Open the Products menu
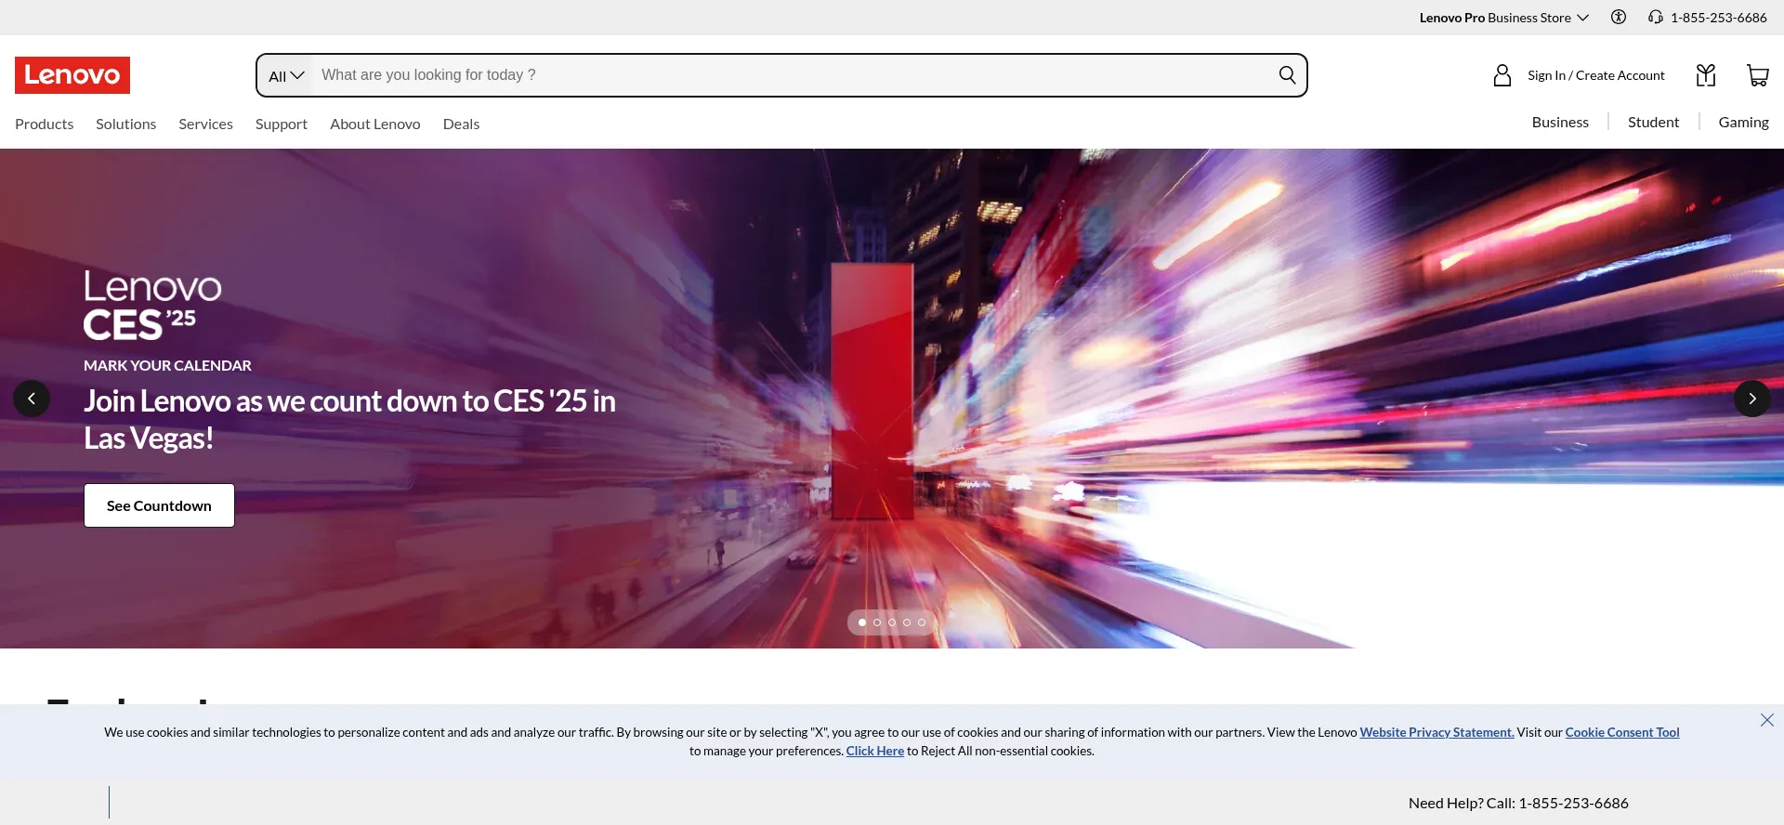Image resolution: width=1784 pixels, height=825 pixels. click(44, 124)
